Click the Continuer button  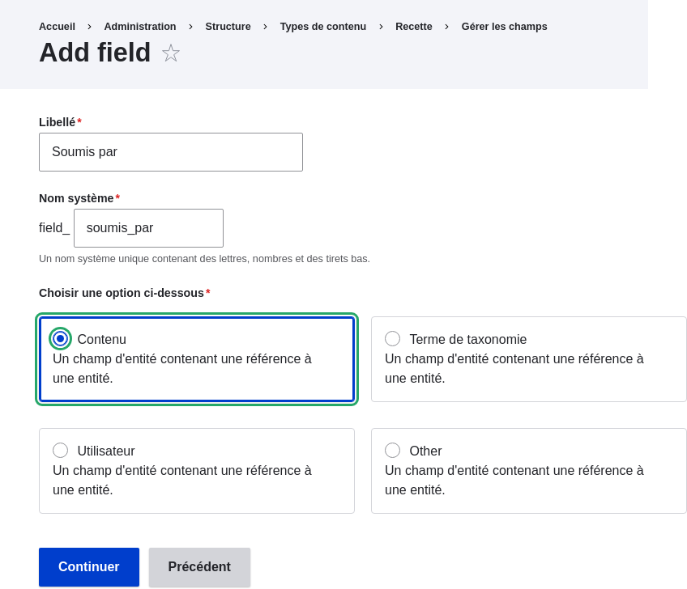point(89,566)
